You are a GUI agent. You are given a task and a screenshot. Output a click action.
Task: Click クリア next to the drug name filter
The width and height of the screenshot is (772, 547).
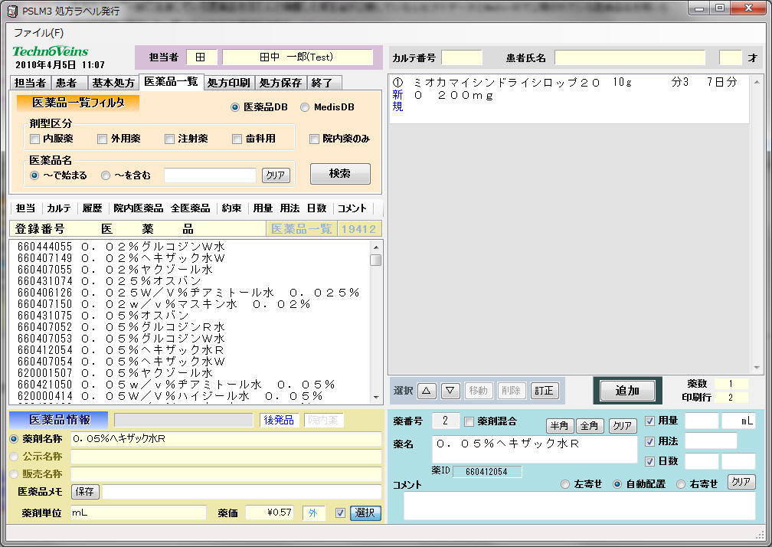coord(276,175)
